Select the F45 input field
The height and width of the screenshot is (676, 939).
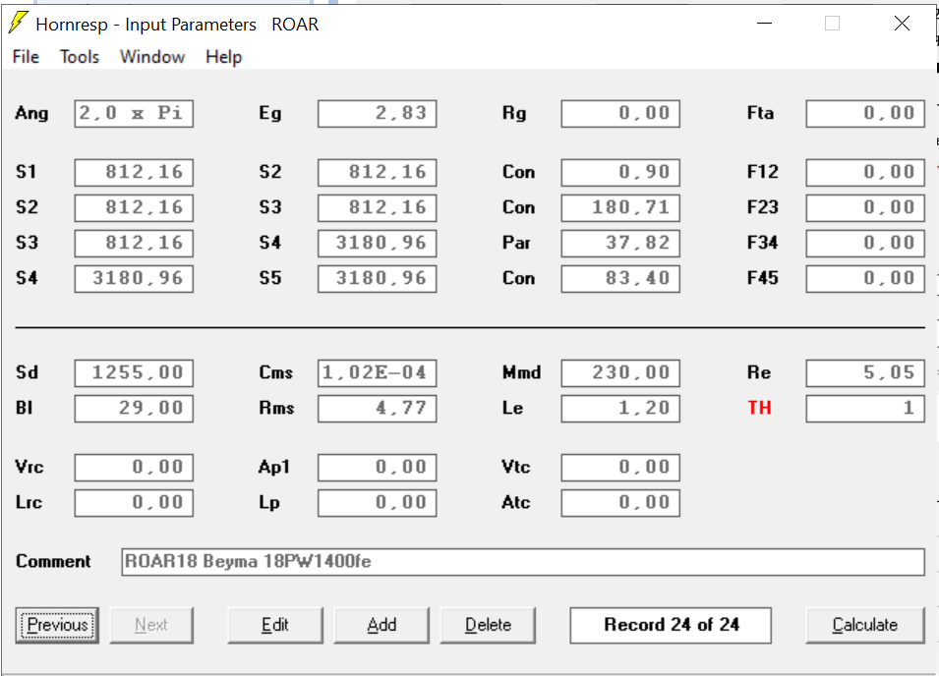point(865,278)
